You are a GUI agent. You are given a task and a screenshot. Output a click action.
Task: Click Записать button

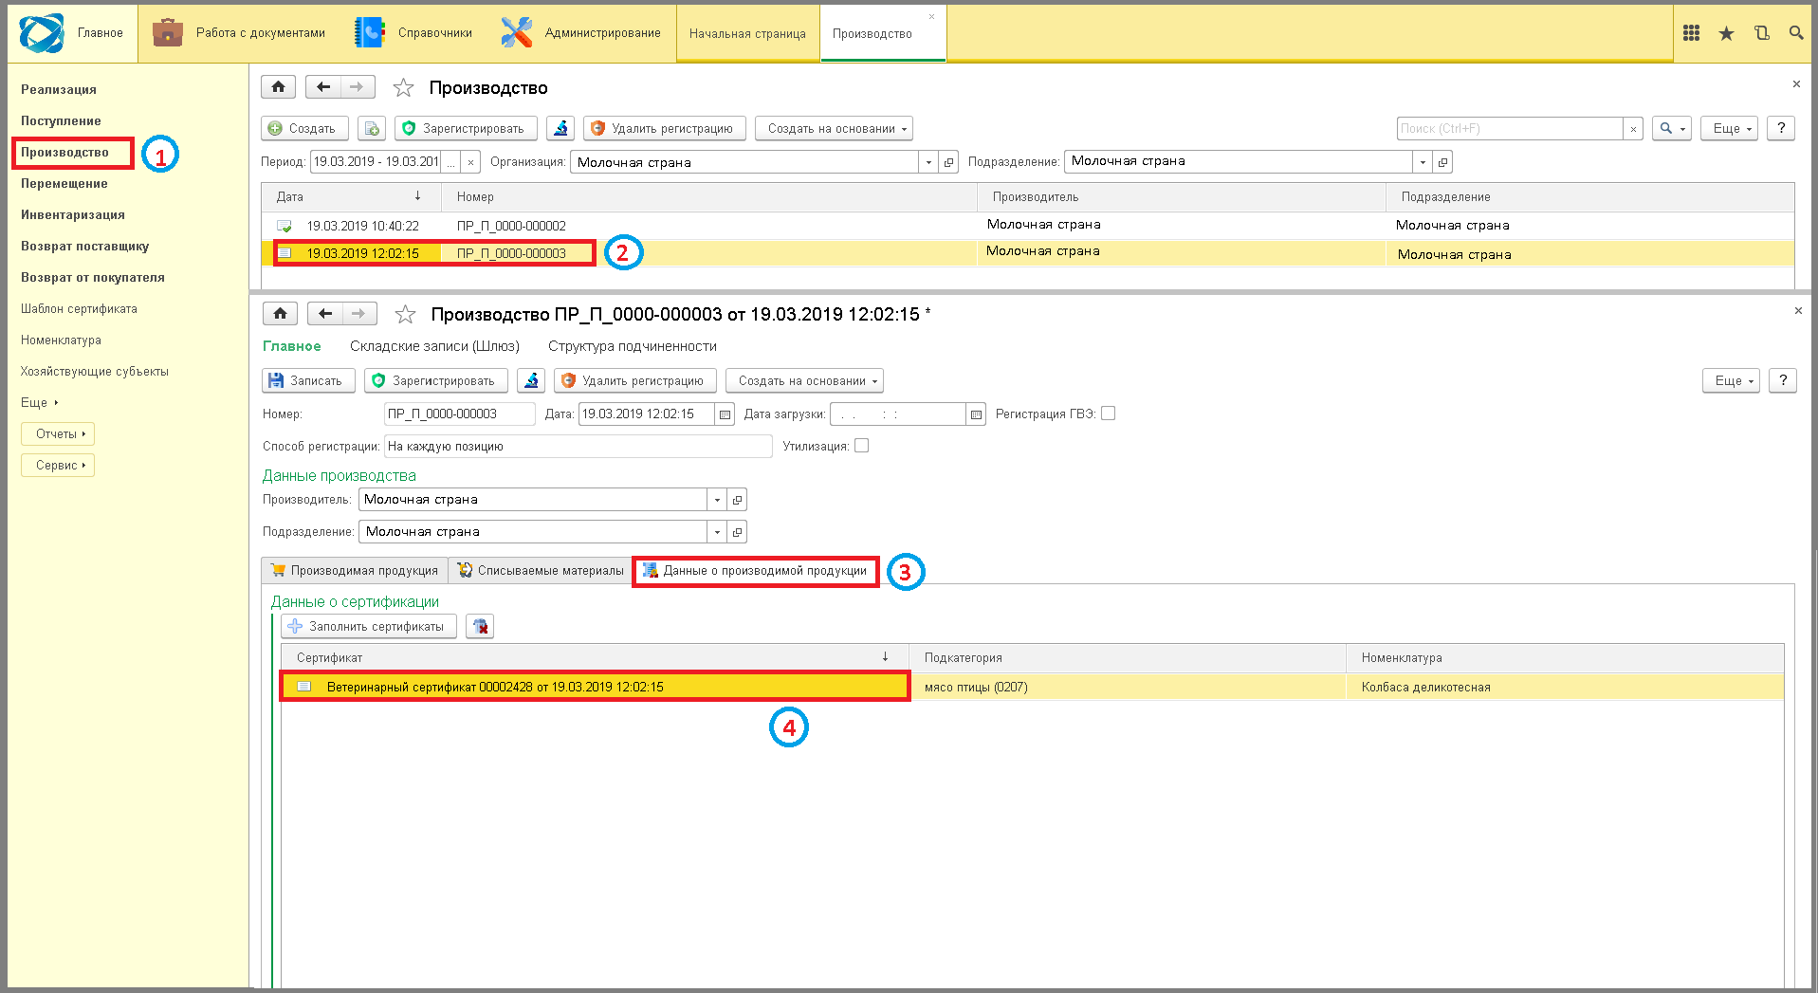[308, 380]
